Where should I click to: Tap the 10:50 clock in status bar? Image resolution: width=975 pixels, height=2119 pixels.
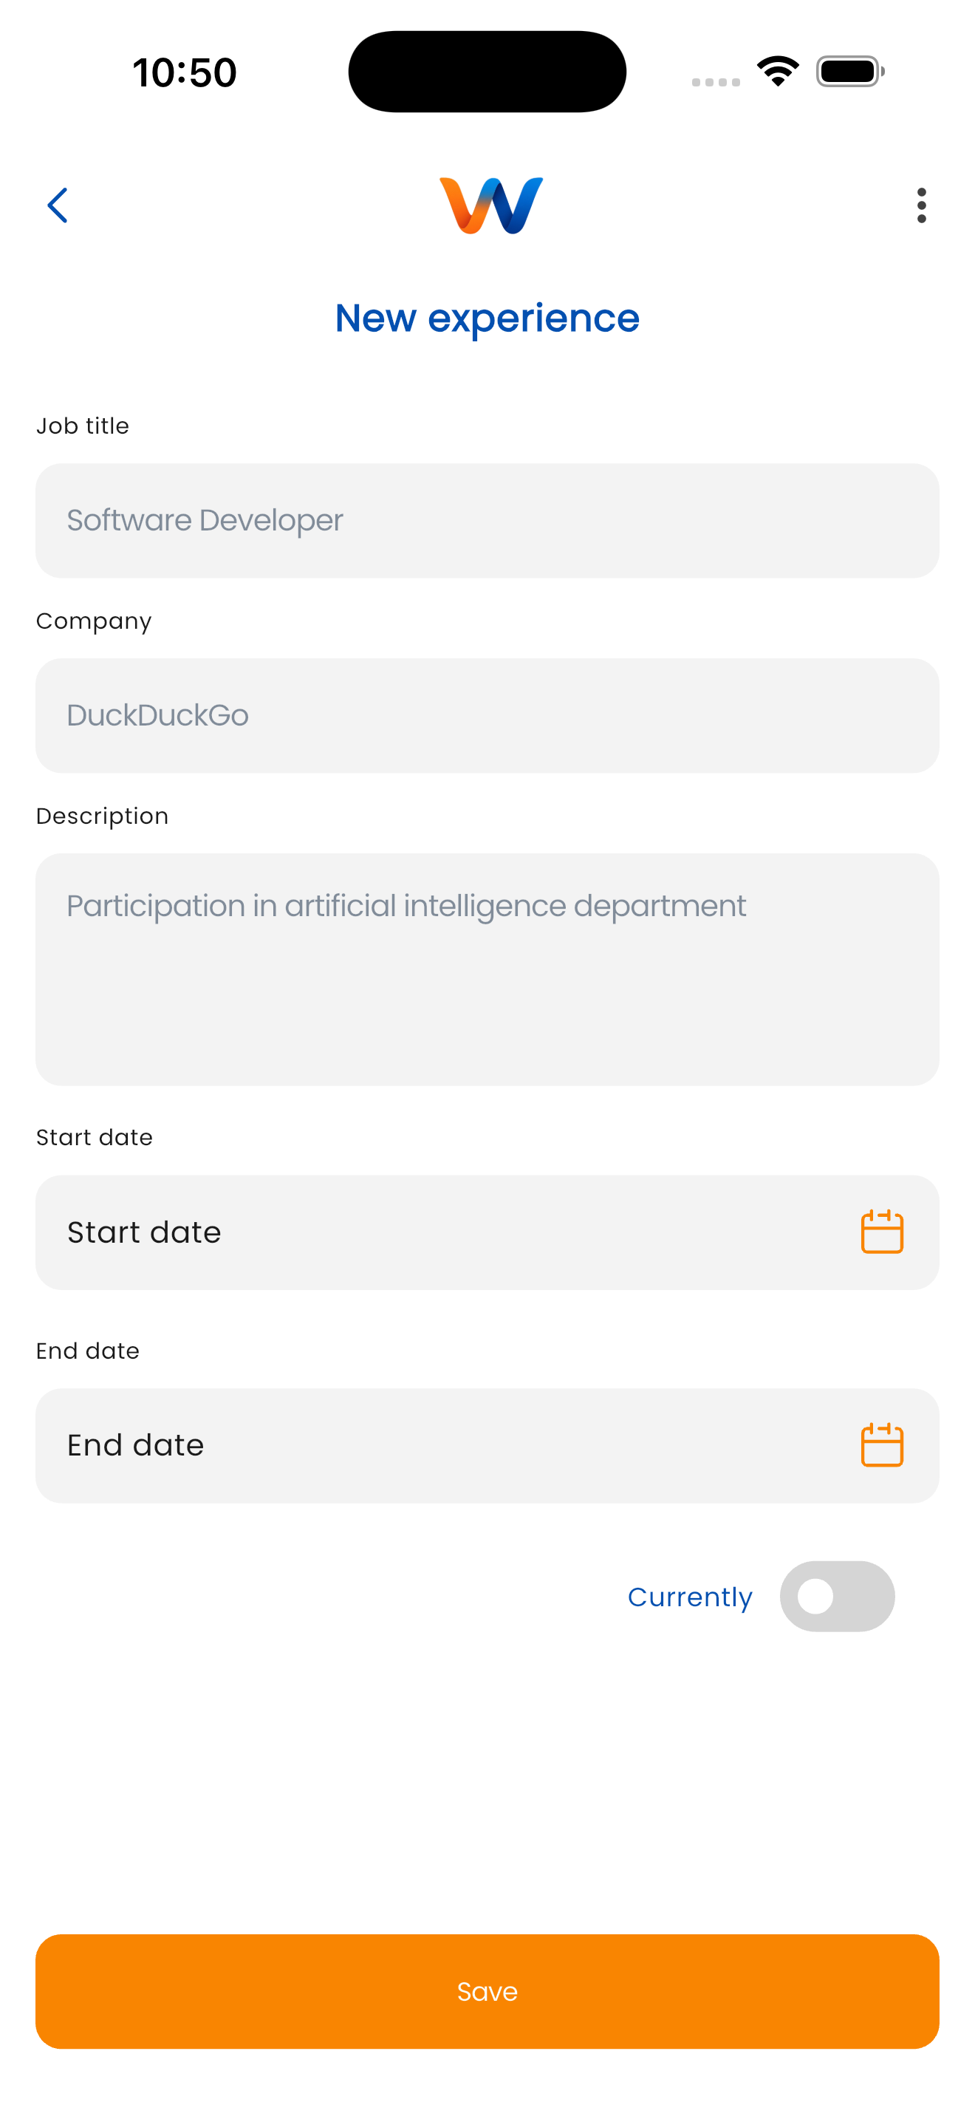[185, 72]
